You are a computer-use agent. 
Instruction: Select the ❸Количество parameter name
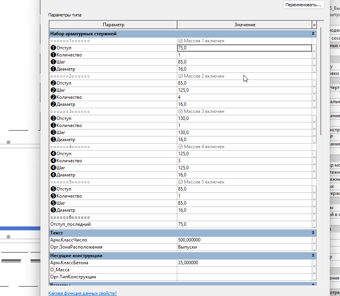[66, 125]
